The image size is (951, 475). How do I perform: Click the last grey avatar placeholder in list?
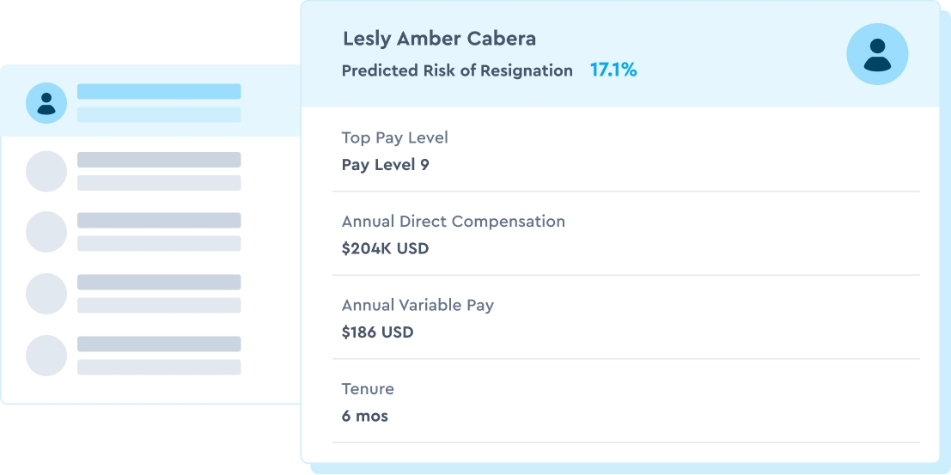tap(46, 356)
